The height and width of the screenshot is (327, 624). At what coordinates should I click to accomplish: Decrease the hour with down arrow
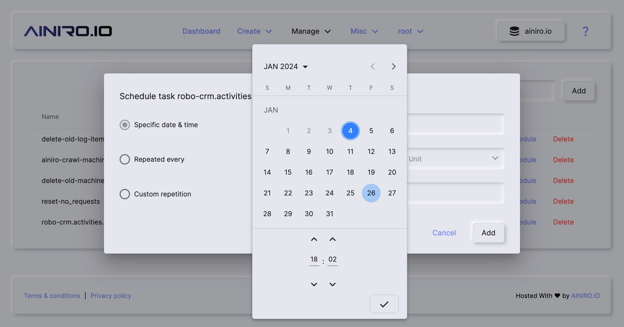click(314, 284)
